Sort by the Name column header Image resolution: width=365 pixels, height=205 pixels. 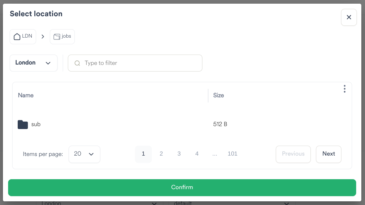[x=26, y=95]
